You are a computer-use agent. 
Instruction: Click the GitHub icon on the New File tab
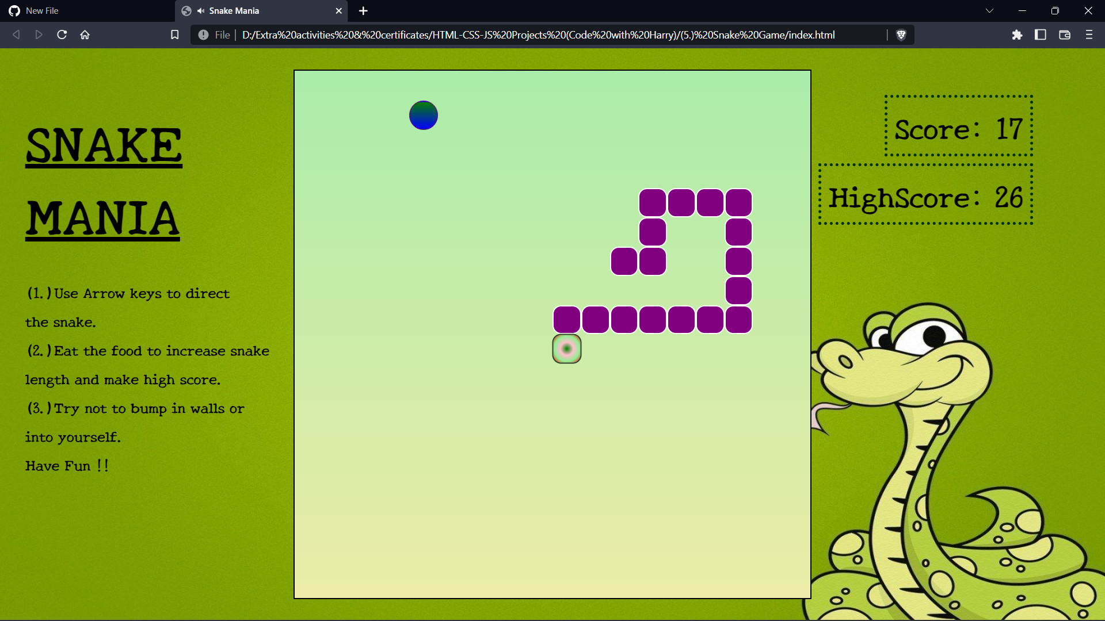[x=13, y=10]
